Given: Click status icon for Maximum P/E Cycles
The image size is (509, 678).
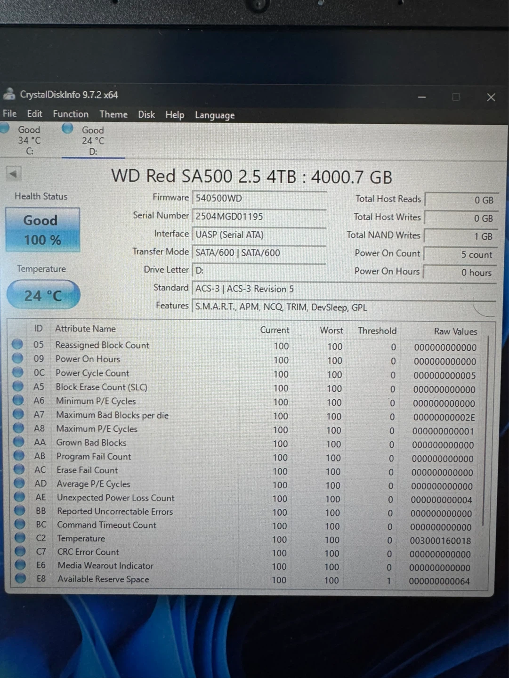Looking at the screenshot, I should coord(18,428).
